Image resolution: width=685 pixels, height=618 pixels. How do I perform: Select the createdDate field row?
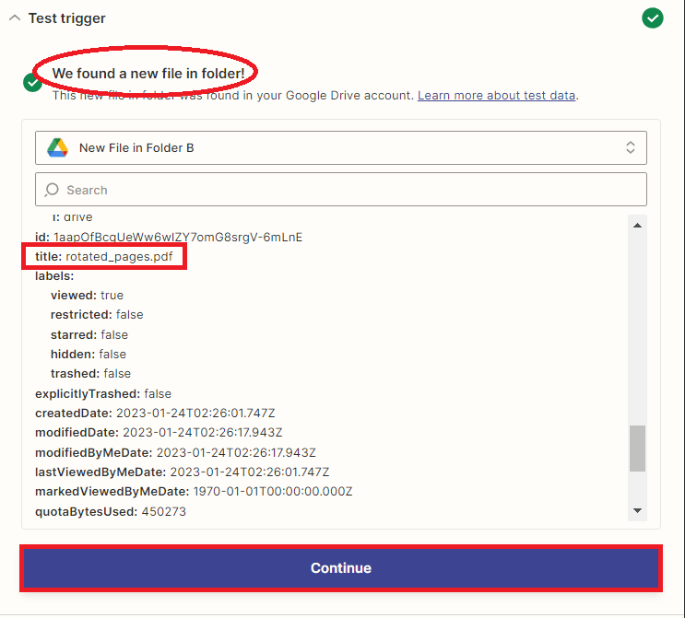click(x=155, y=413)
